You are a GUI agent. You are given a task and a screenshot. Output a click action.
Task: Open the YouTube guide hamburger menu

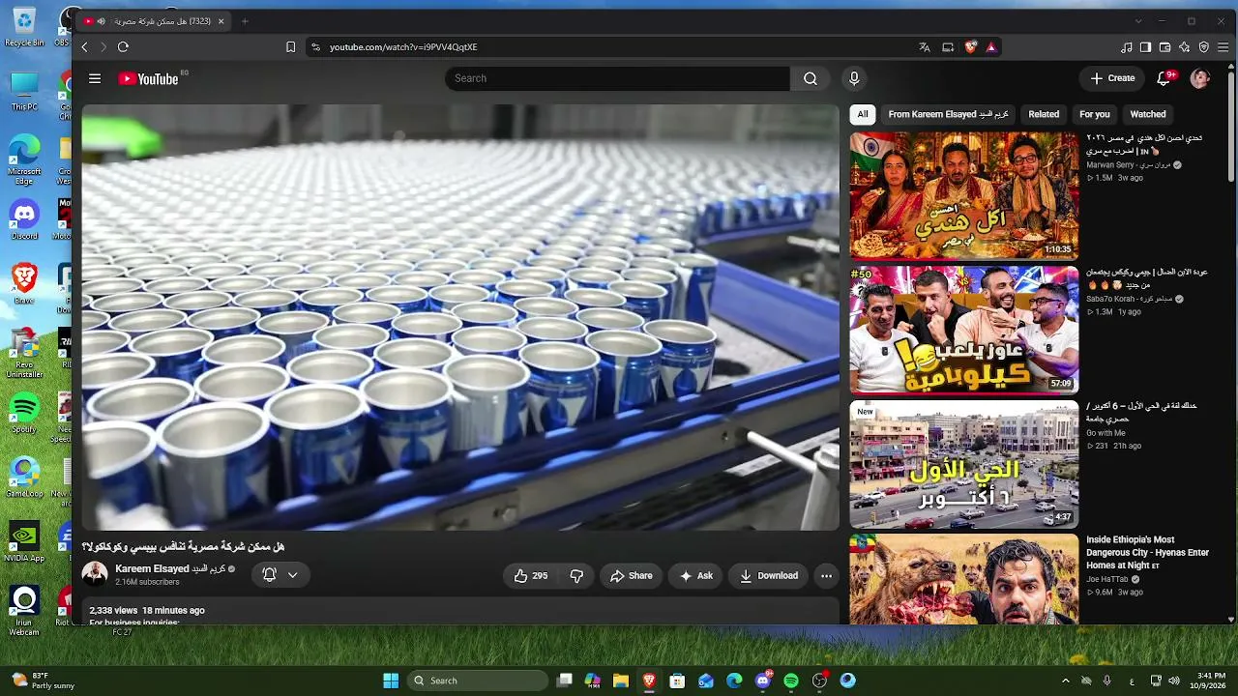(x=95, y=78)
